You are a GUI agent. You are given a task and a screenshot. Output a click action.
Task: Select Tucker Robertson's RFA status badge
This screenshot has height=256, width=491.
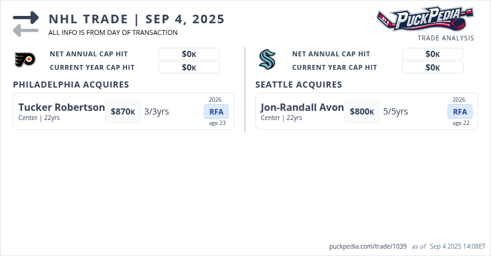click(216, 111)
